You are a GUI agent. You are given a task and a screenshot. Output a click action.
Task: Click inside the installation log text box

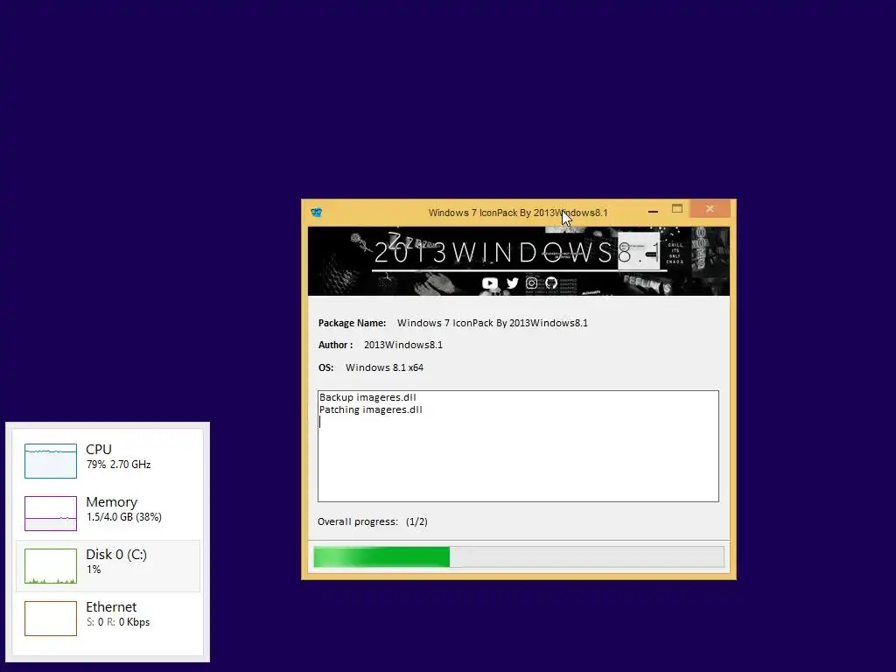pos(518,446)
